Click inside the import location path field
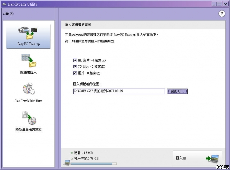230x170 pixels. coord(119,91)
